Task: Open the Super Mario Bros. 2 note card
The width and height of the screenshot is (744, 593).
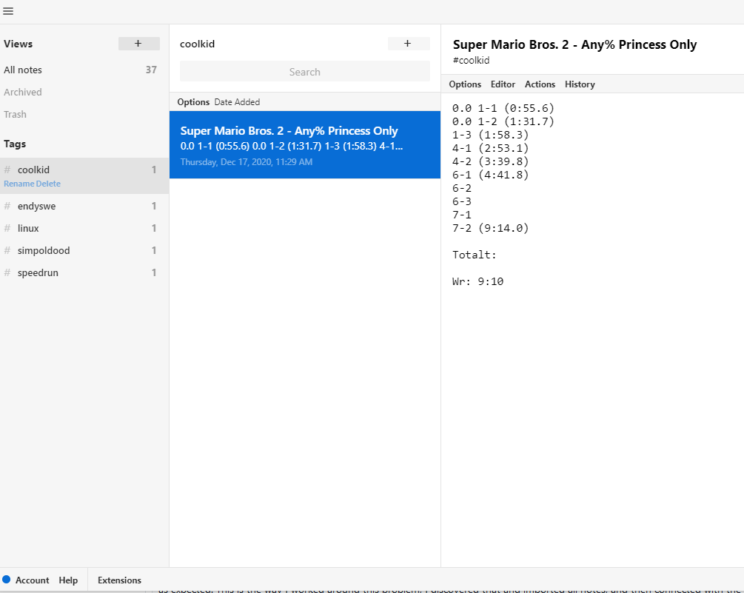Action: pyautogui.click(x=304, y=144)
